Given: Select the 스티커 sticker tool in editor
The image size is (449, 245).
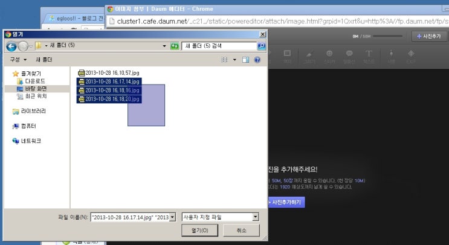Looking at the screenshot, I should [x=329, y=56].
